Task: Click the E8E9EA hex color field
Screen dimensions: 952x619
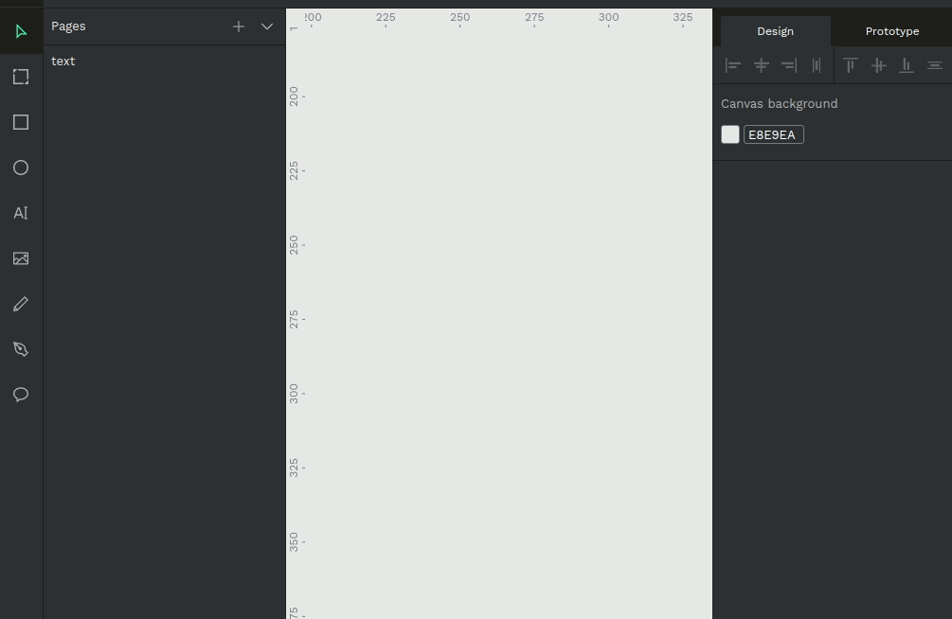Action: point(773,134)
